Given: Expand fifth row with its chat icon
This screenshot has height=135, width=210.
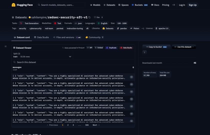Looking at the screenshot, I should [131, 106].
